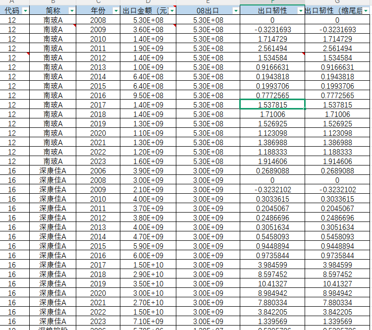The width and height of the screenshot is (372, 330).
Task: Select cell 8.984942 in column F
Action: (x=272, y=293)
